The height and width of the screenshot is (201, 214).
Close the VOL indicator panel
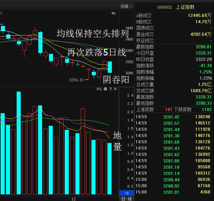[115, 89]
